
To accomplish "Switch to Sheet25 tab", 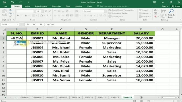I will click(114, 97).
